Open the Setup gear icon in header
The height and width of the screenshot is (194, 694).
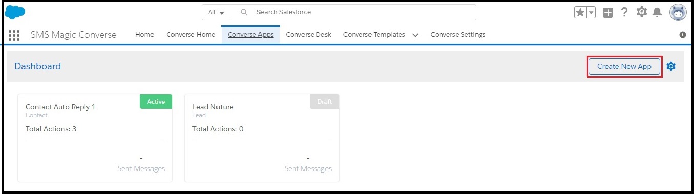pyautogui.click(x=641, y=12)
